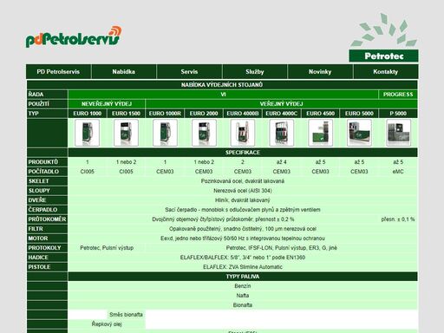Open the PD Petrolservis menu item
Screen dimensions: 444x333
coord(58,71)
